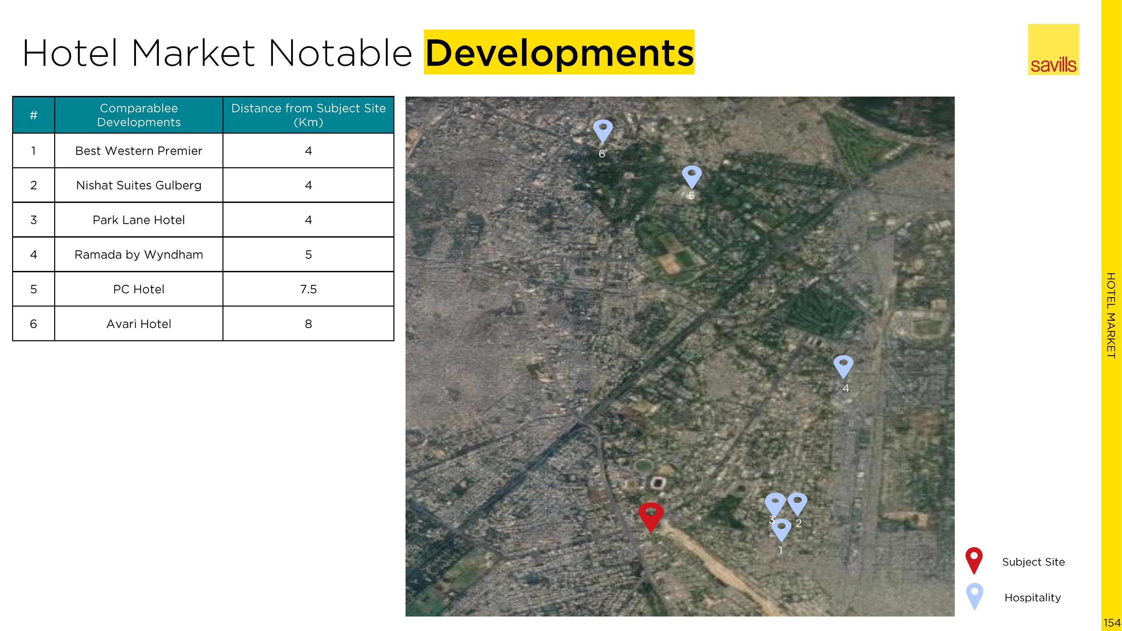Click the Avari Hotel table cell

(139, 324)
